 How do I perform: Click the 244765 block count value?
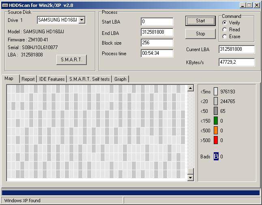click(x=228, y=101)
